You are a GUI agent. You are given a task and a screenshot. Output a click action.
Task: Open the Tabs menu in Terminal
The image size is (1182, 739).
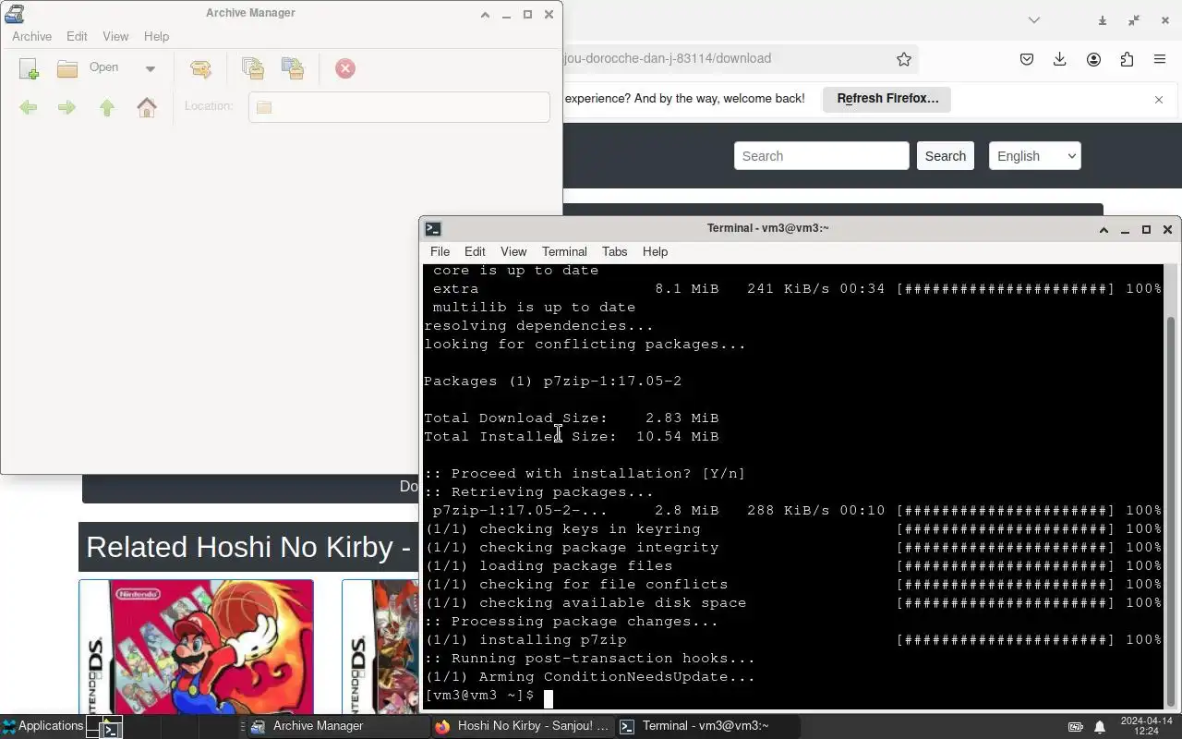pos(614,251)
